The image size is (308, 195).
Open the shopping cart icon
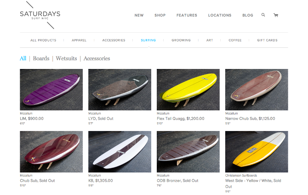276,15
